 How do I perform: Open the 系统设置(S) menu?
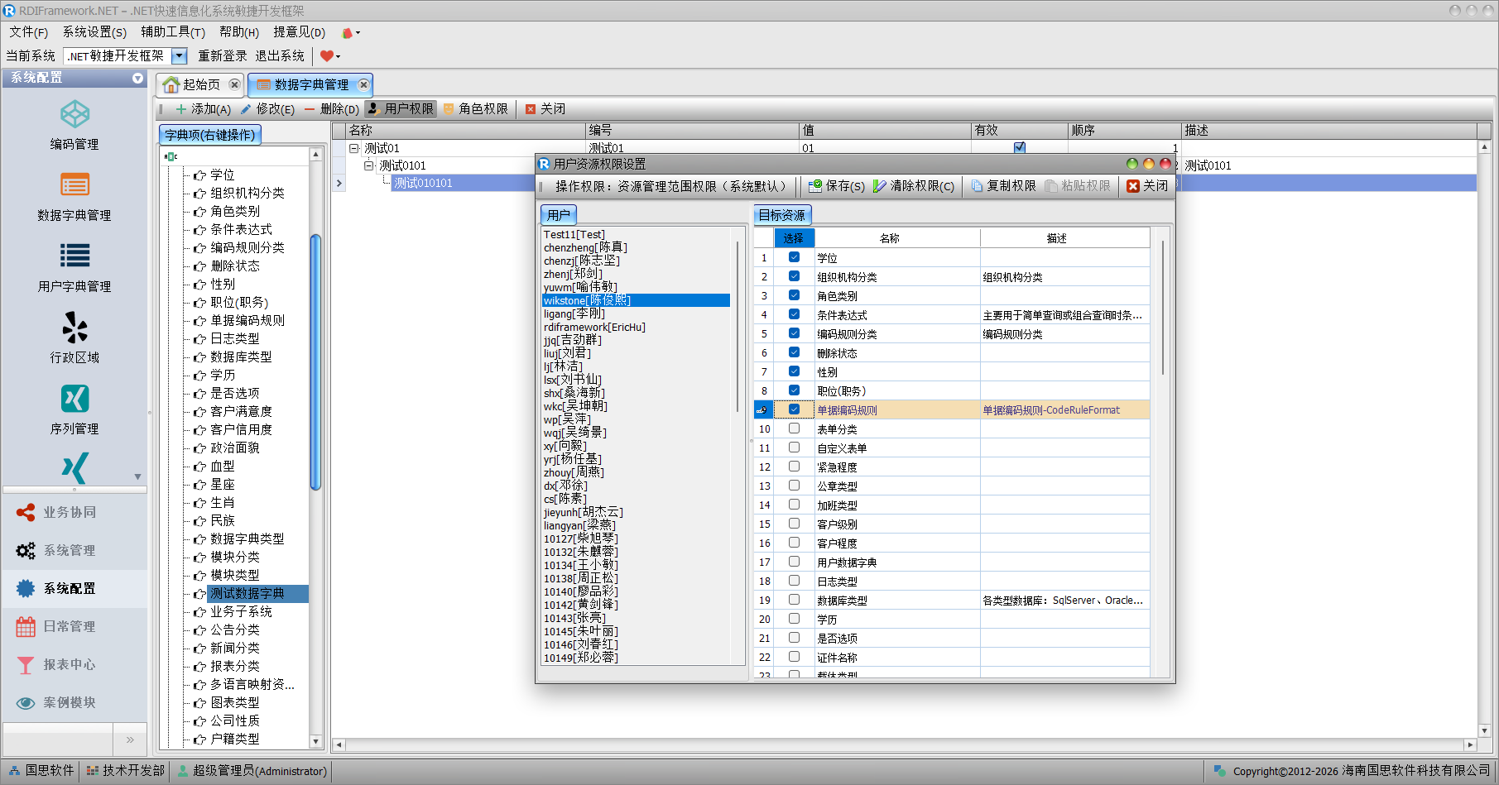(x=94, y=32)
